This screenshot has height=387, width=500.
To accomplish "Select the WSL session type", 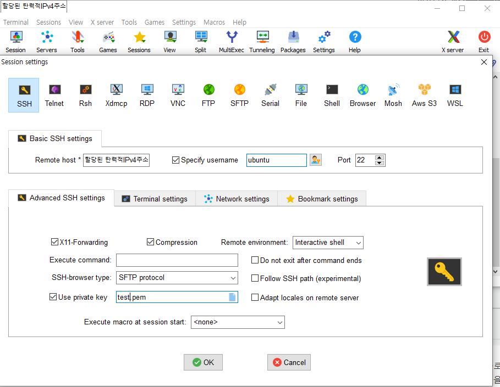I will tap(455, 95).
